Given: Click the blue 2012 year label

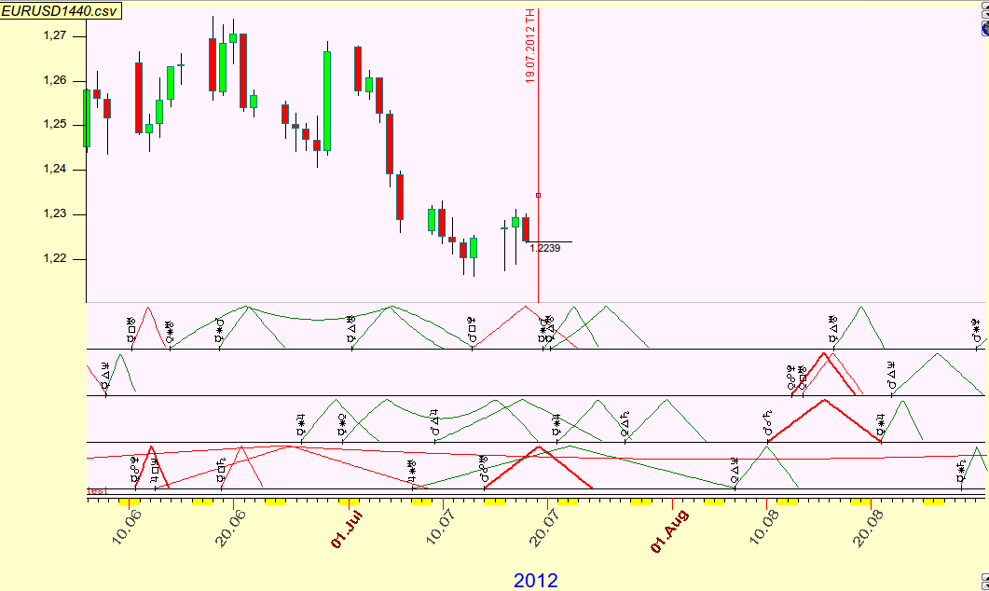Looking at the screenshot, I should (536, 580).
